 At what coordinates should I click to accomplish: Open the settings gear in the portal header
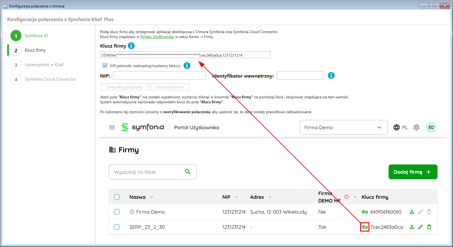(416, 127)
